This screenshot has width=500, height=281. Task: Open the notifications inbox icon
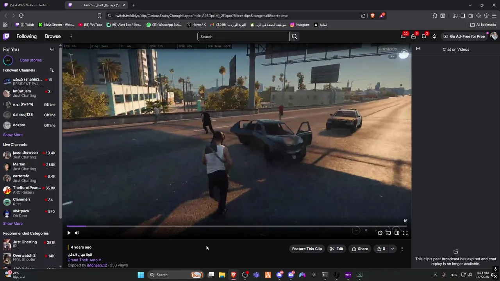click(x=414, y=36)
